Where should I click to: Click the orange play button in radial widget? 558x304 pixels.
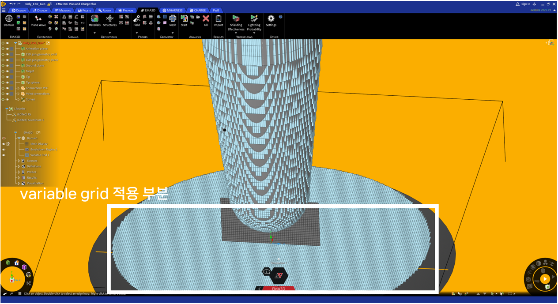click(x=545, y=279)
